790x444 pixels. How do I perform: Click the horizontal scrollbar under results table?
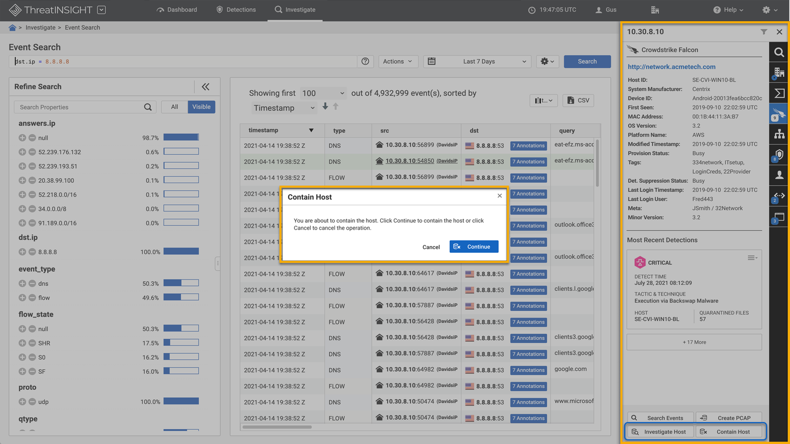pos(277,427)
